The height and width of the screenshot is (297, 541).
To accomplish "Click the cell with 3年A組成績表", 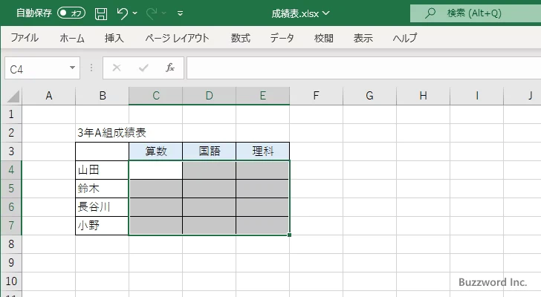I will [x=102, y=133].
